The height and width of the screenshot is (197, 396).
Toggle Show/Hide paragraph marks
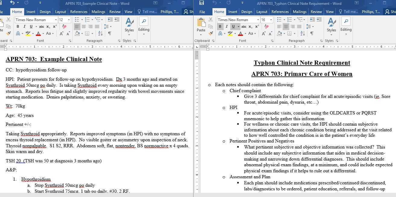click(x=109, y=33)
